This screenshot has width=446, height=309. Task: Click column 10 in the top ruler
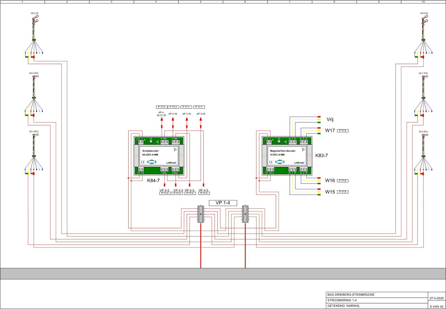click(x=423, y=2)
